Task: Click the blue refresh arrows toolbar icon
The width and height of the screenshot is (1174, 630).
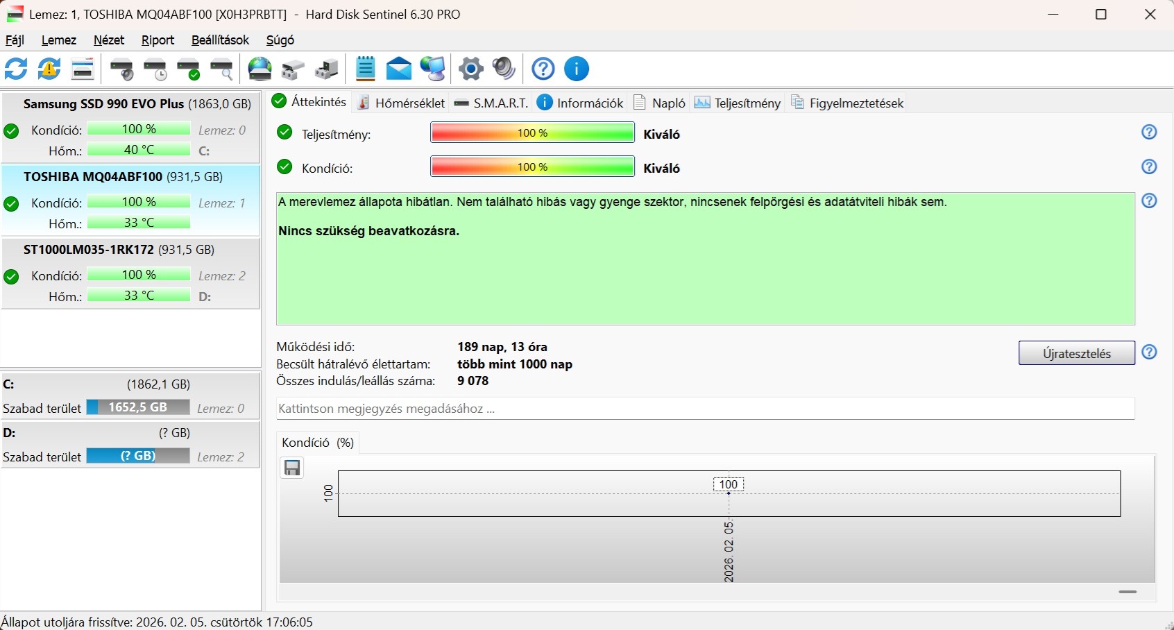Action: click(x=16, y=69)
